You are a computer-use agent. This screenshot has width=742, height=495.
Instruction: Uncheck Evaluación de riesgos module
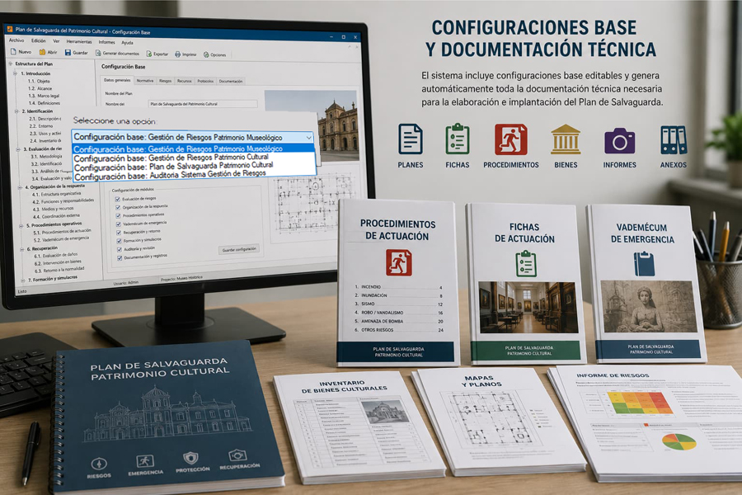click(118, 200)
